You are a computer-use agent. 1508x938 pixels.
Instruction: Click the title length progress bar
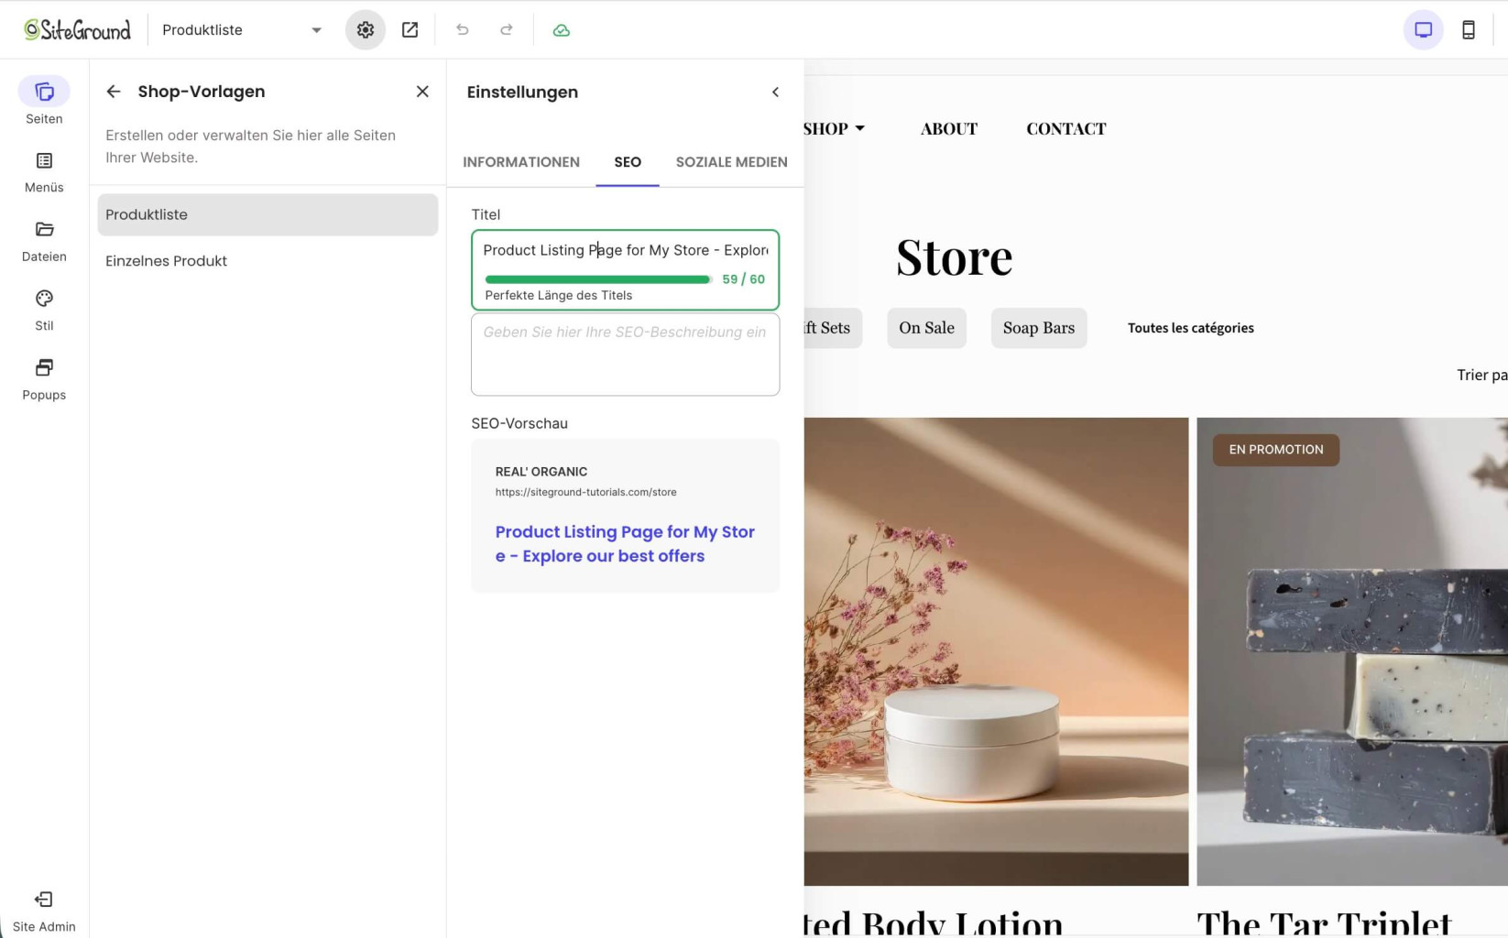[x=598, y=279]
